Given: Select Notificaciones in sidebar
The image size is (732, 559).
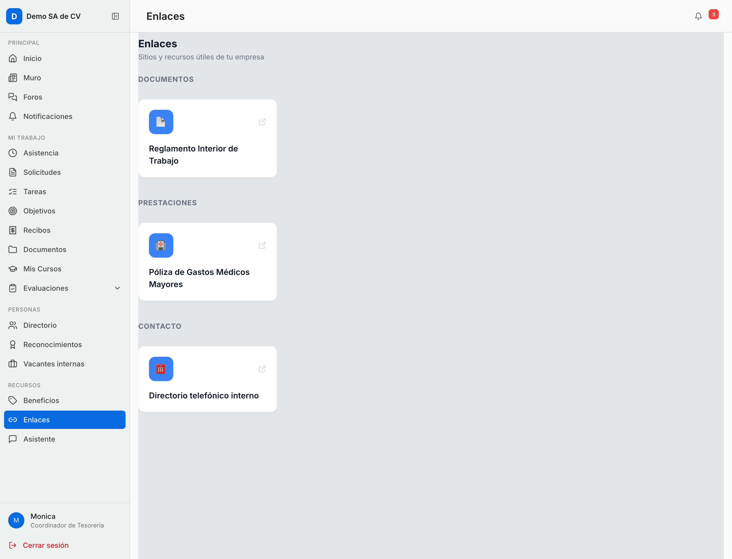Looking at the screenshot, I should [x=65, y=116].
